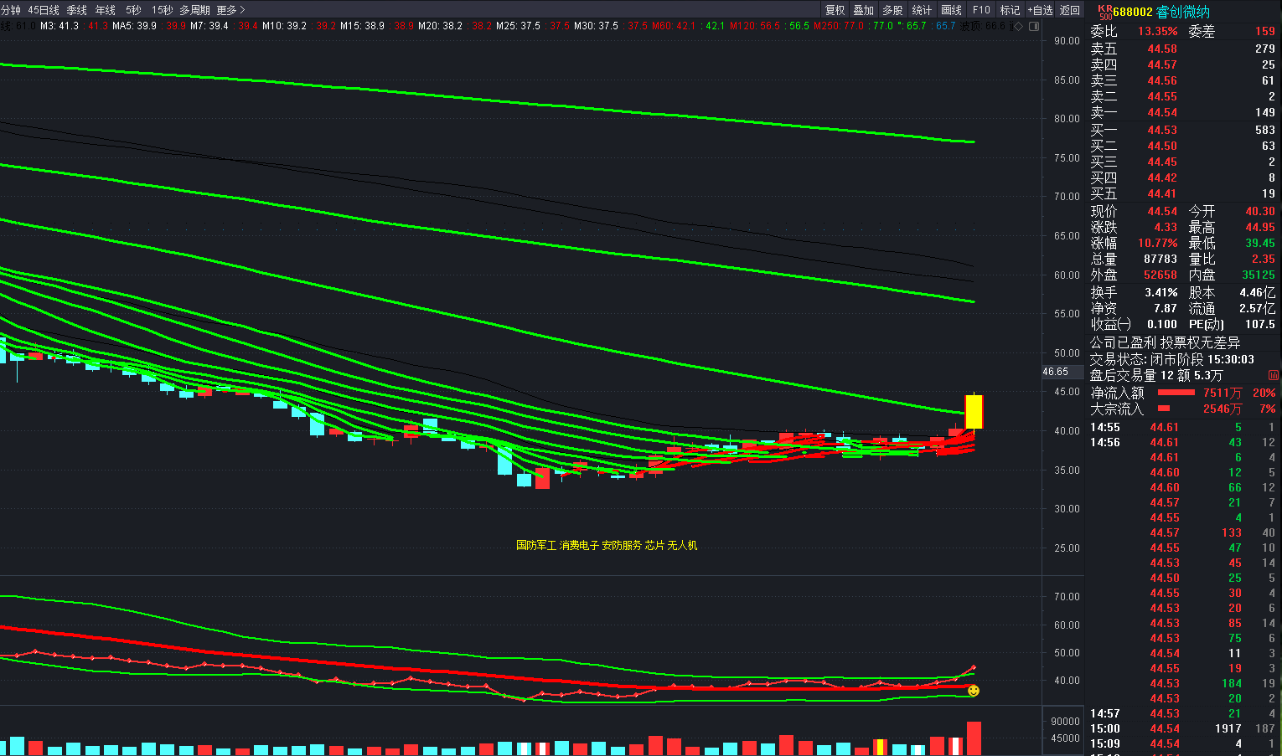Click the concept tag 安防服务

pos(622,545)
